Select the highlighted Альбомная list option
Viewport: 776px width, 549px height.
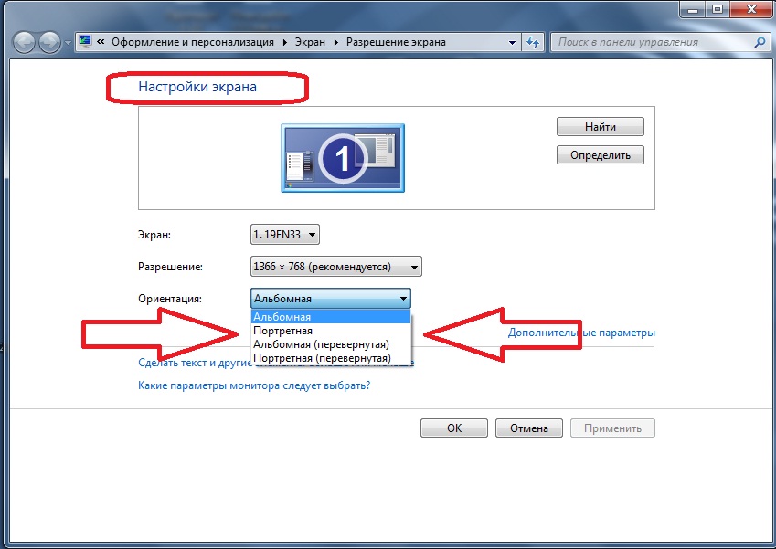tap(283, 317)
